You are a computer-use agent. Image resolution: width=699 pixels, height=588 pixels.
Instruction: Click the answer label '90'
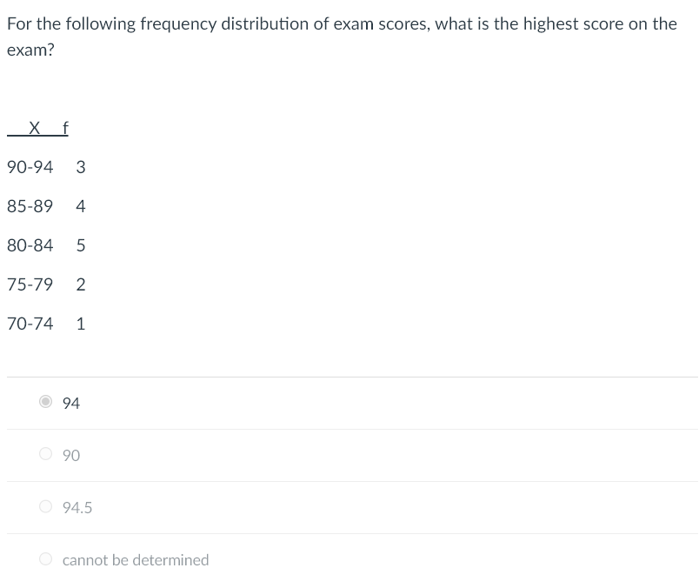pos(70,455)
